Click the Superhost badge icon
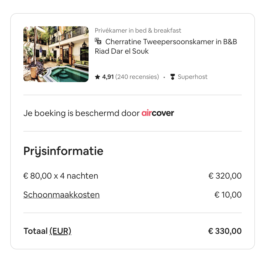 [x=172, y=77]
